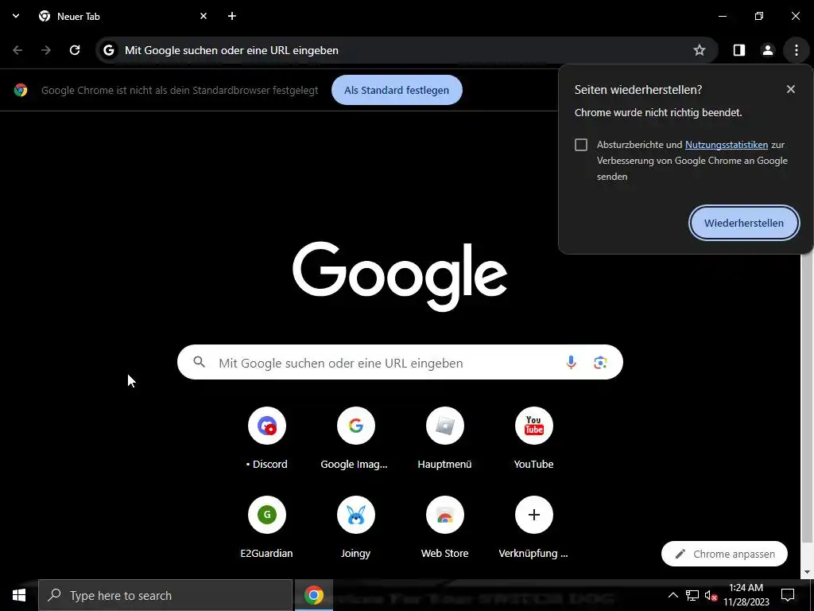814x611 pixels.
Task: Click the taskbar search box
Action: pyautogui.click(x=165, y=595)
